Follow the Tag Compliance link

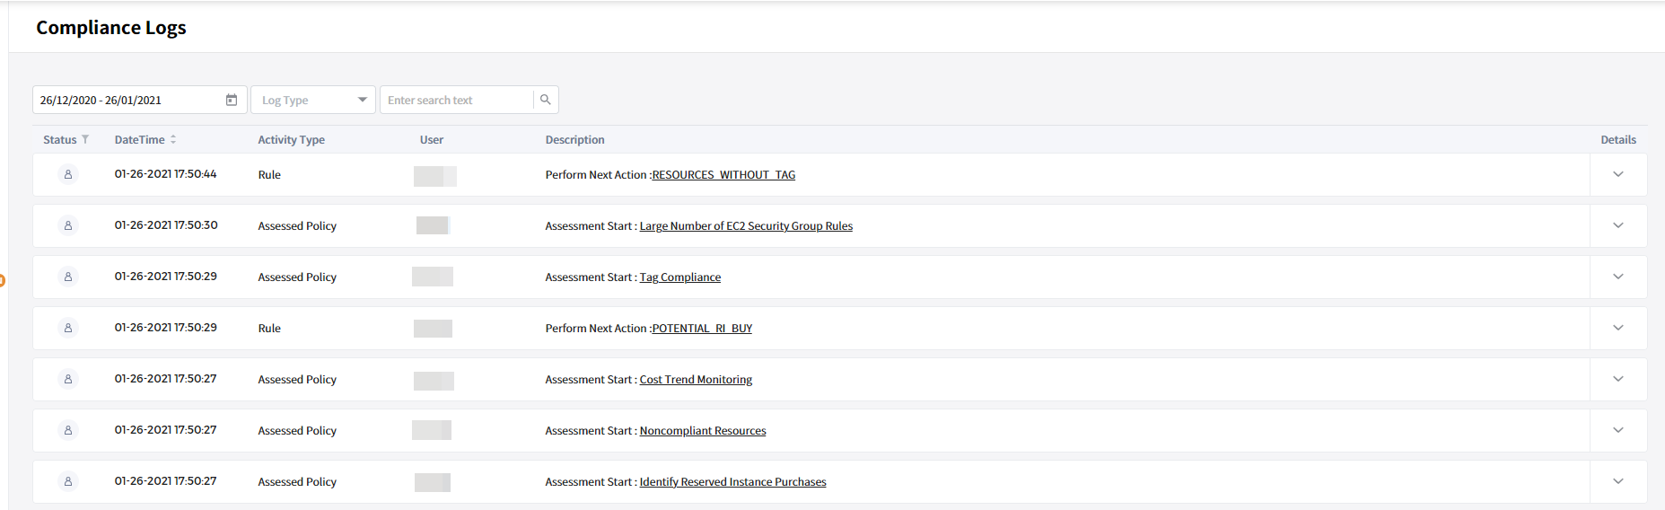[679, 277]
